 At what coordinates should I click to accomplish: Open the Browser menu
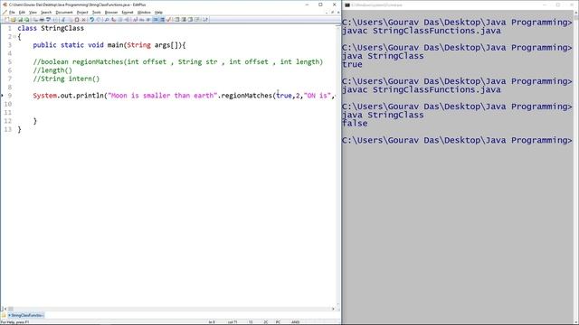point(111,13)
